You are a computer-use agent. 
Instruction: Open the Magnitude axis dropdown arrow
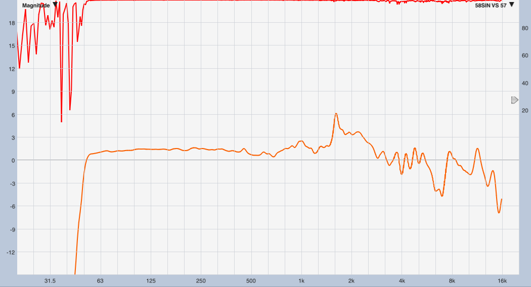point(55,5)
